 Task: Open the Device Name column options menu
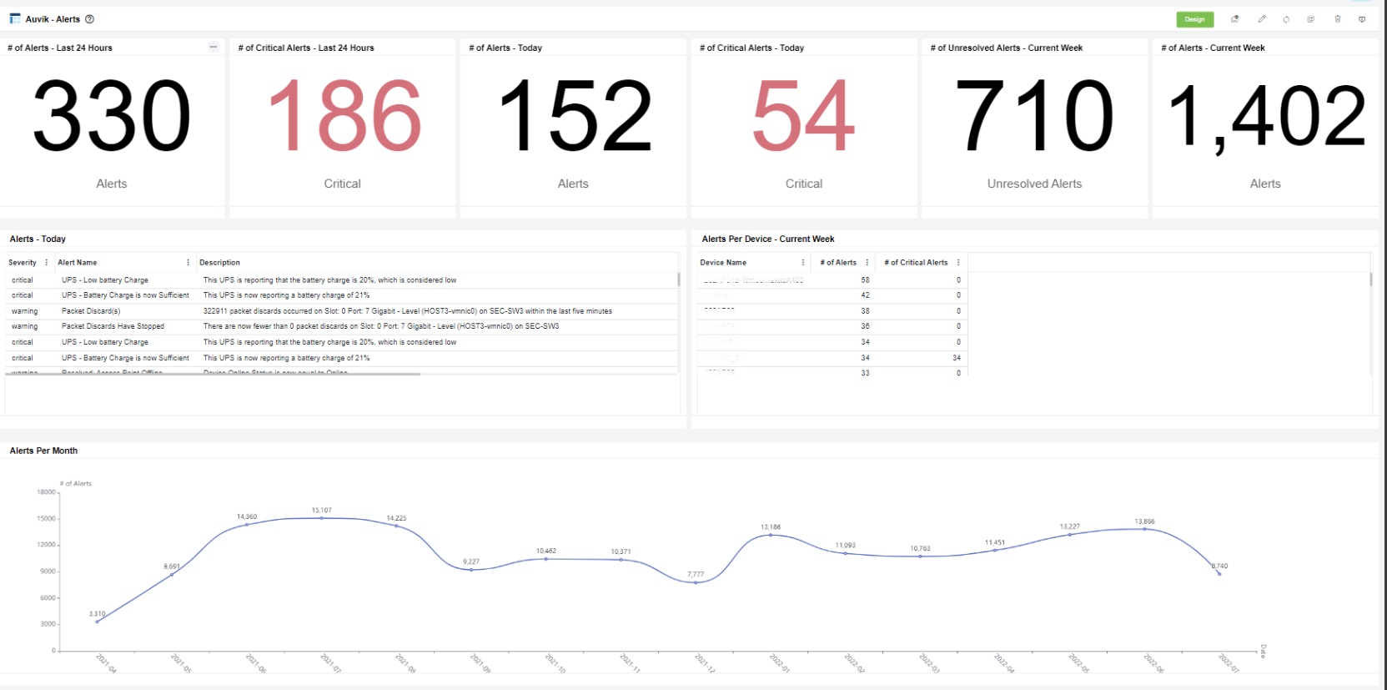802,263
